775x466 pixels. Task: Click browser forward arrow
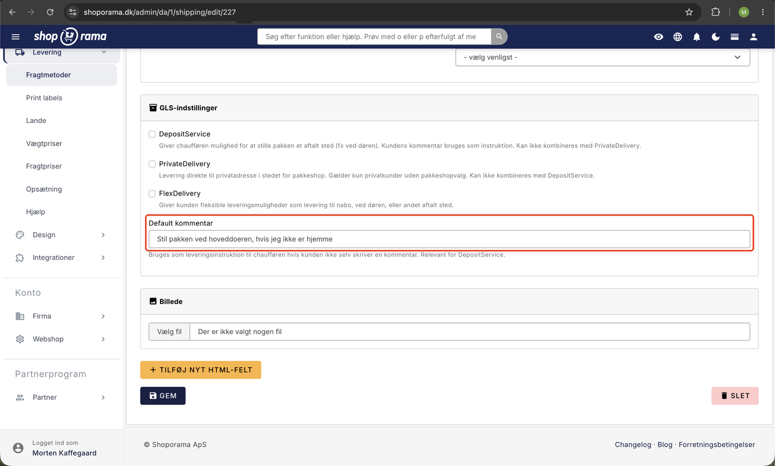pos(31,12)
